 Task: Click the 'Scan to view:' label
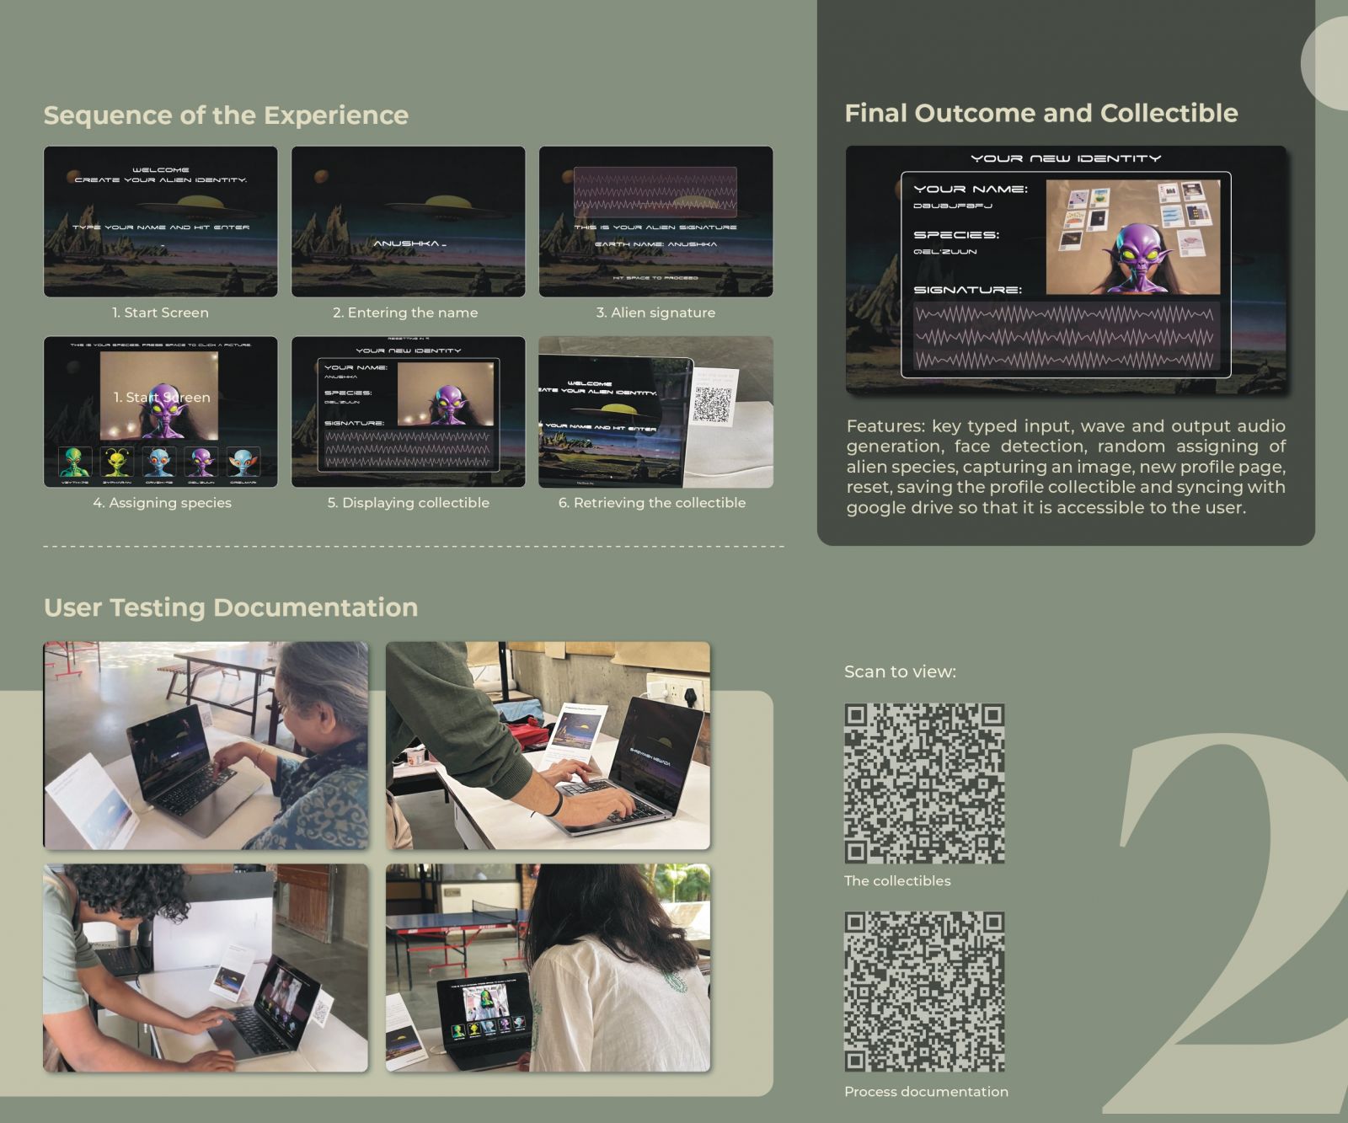(x=900, y=671)
